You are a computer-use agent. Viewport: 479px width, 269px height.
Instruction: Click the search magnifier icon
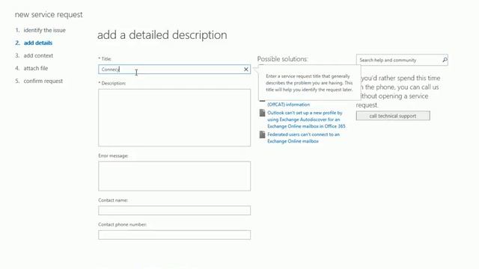click(x=445, y=60)
